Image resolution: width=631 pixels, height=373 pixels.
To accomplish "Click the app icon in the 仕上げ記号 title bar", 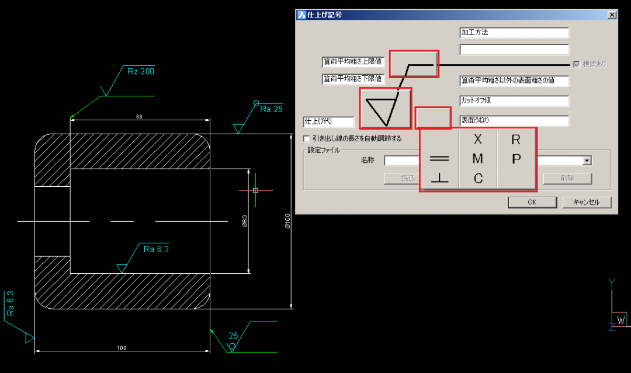I will coord(301,15).
